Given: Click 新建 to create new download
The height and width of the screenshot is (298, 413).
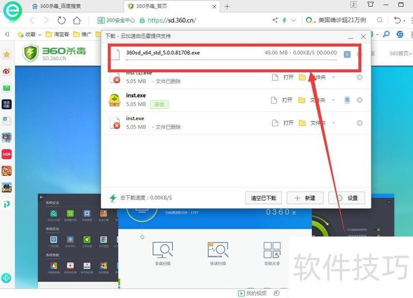Looking at the screenshot, I should [x=305, y=198].
